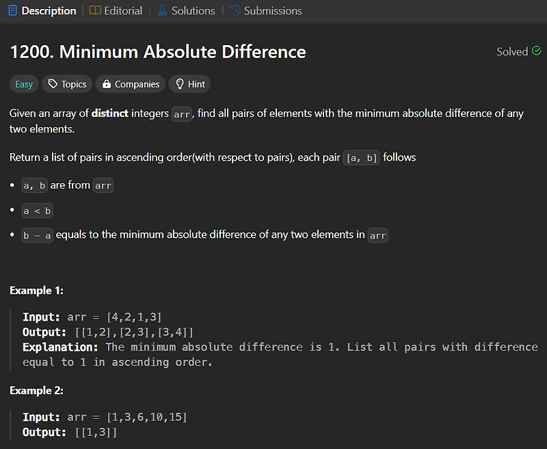Open the Submissions tab
Screen dimensions: 547x449
(x=266, y=11)
